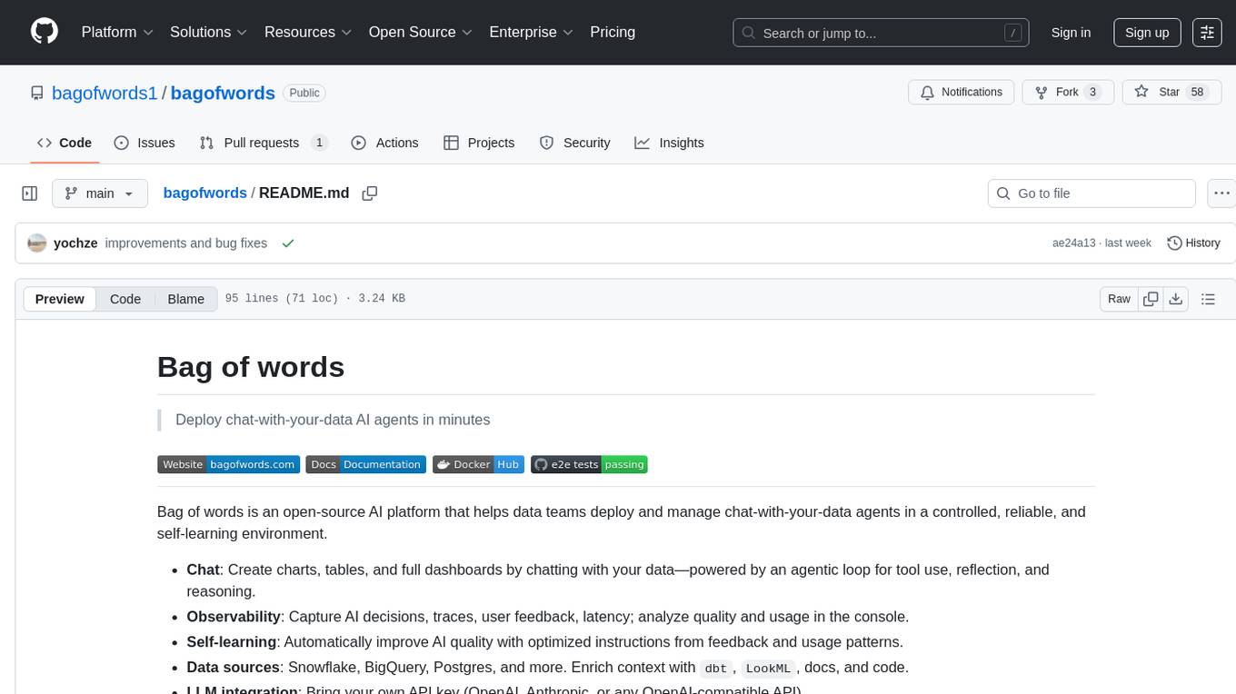The height and width of the screenshot is (694, 1236).
Task: Click the Sign in link
Action: point(1071,33)
